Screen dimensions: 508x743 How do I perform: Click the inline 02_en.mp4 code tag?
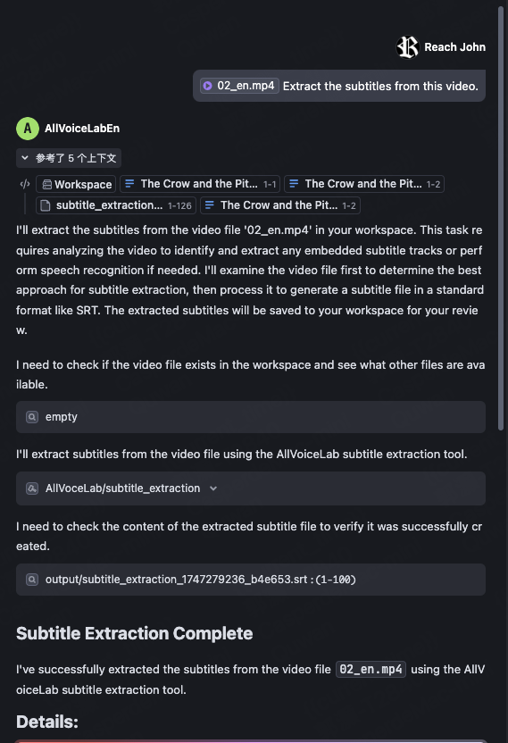pyautogui.click(x=371, y=669)
